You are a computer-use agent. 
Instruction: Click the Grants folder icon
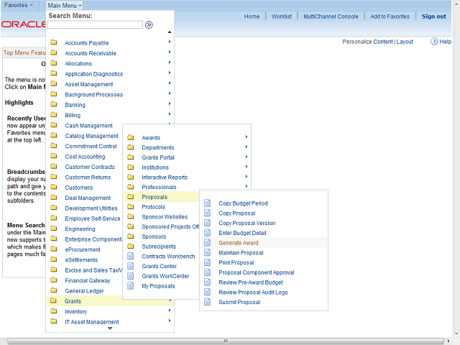(54, 301)
